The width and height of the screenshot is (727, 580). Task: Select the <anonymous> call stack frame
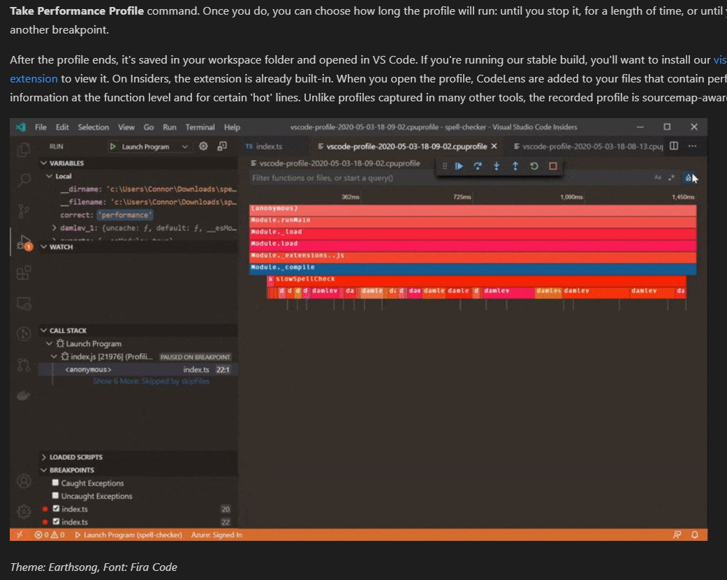point(138,370)
